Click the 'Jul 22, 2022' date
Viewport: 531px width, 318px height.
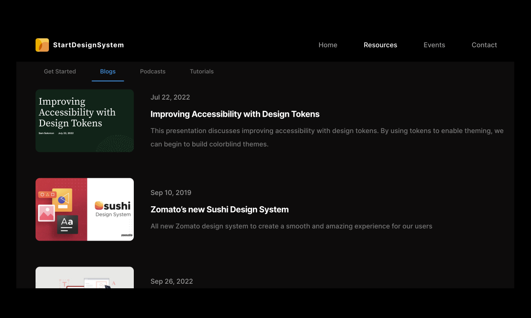pos(170,97)
